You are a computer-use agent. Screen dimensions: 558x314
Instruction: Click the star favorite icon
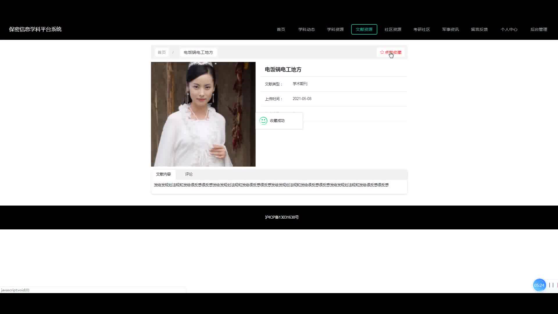pyautogui.click(x=382, y=52)
